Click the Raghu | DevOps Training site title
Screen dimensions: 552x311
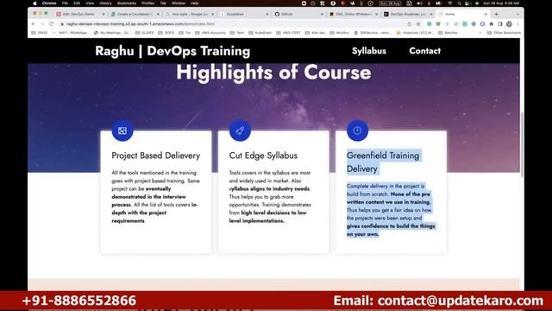(172, 51)
